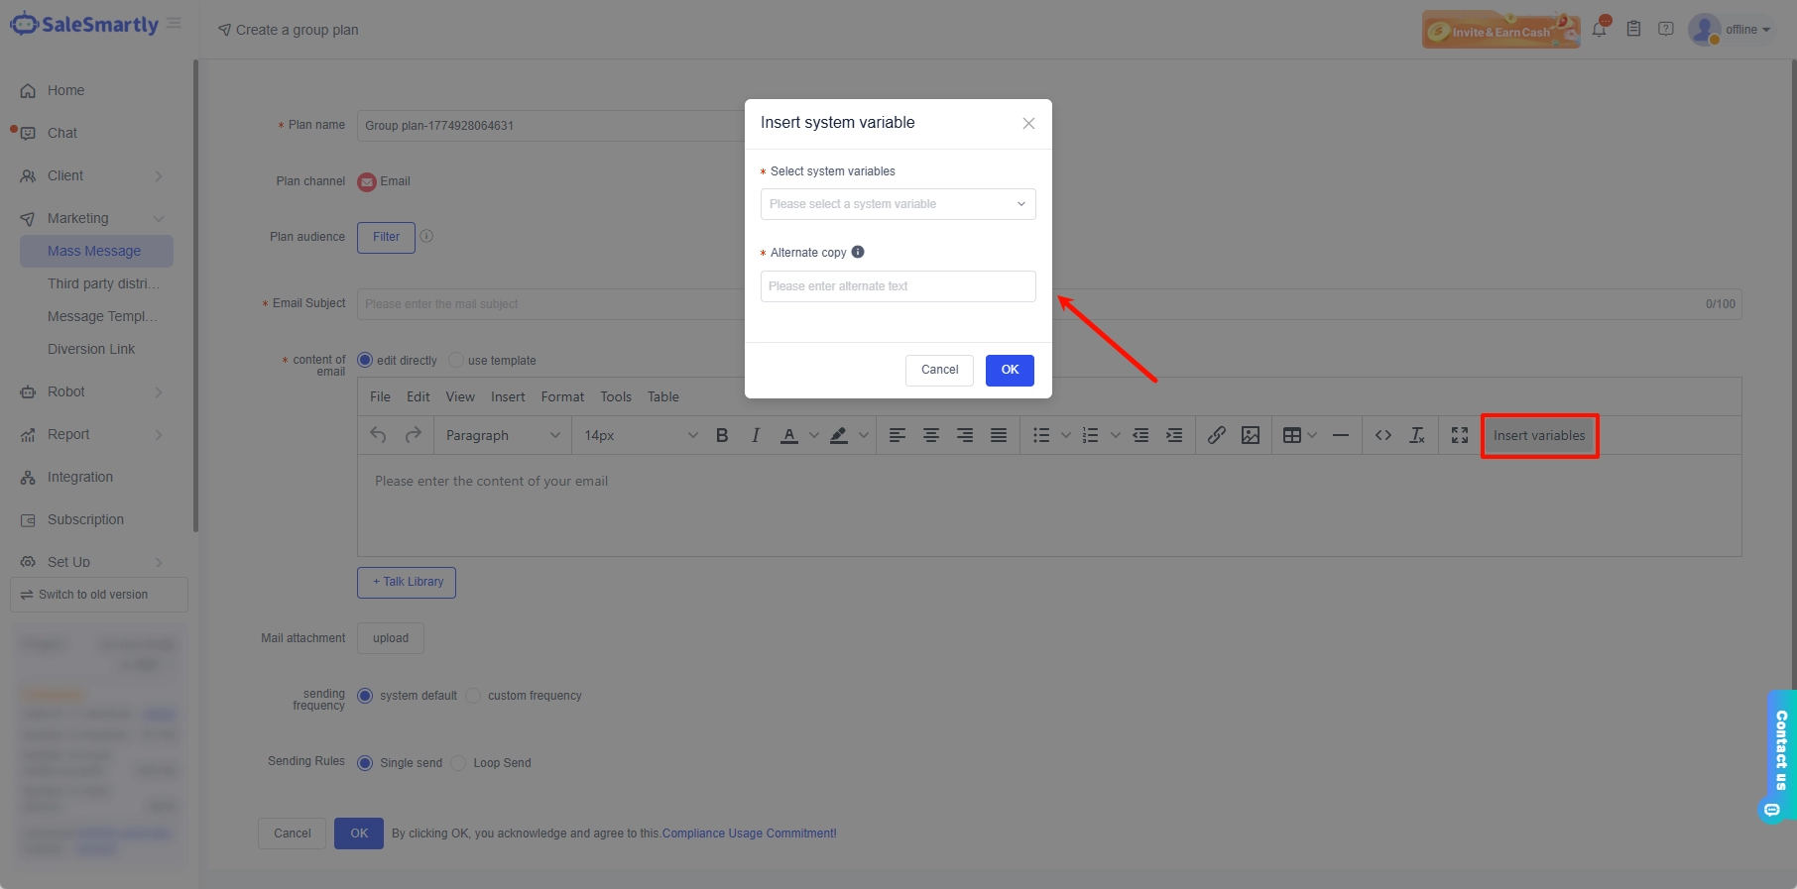1797x889 pixels.
Task: Collapse the sidebar with hamburger icon
Action: coord(175,23)
